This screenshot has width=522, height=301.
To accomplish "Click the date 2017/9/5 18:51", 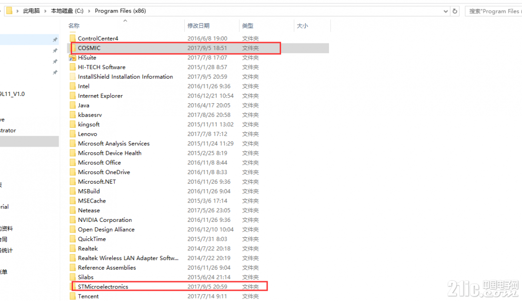I will click(x=207, y=48).
